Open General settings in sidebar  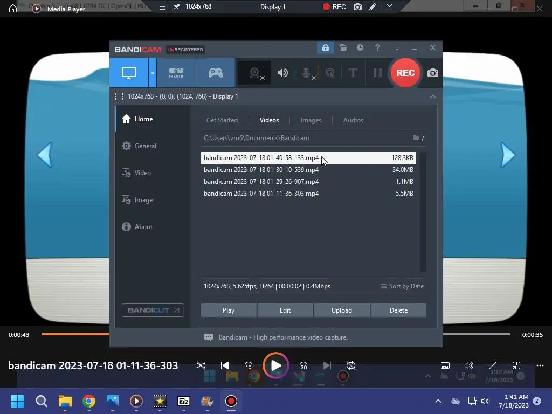coord(153,146)
